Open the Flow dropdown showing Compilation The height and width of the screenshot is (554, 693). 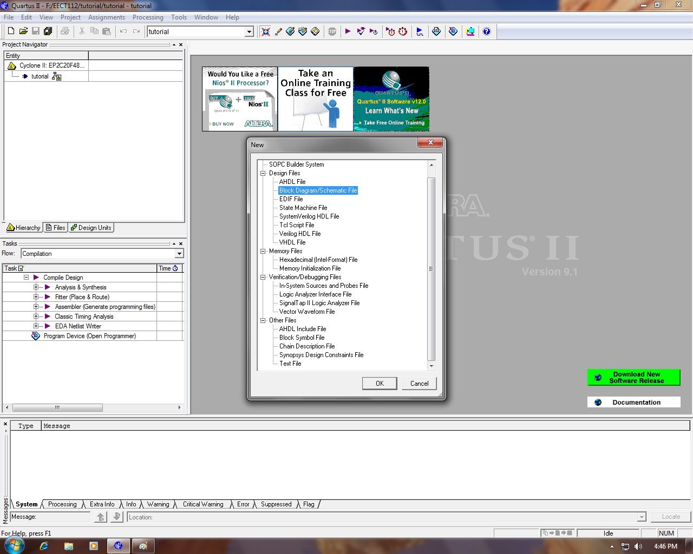coord(179,253)
